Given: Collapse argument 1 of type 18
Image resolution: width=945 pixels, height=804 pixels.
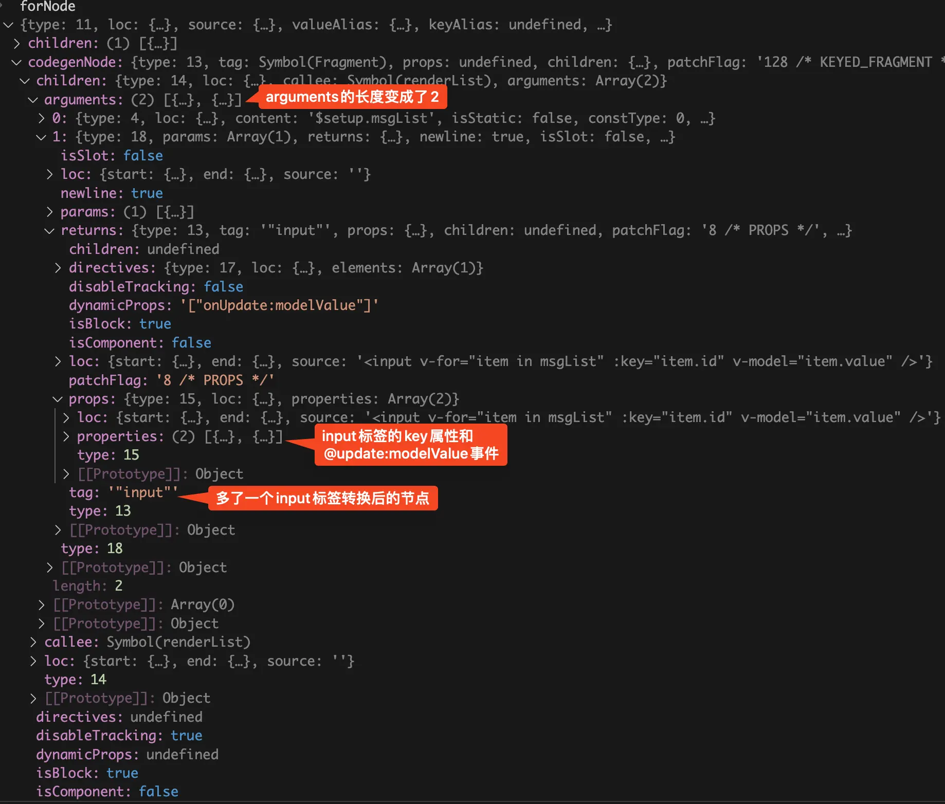Looking at the screenshot, I should [42, 137].
